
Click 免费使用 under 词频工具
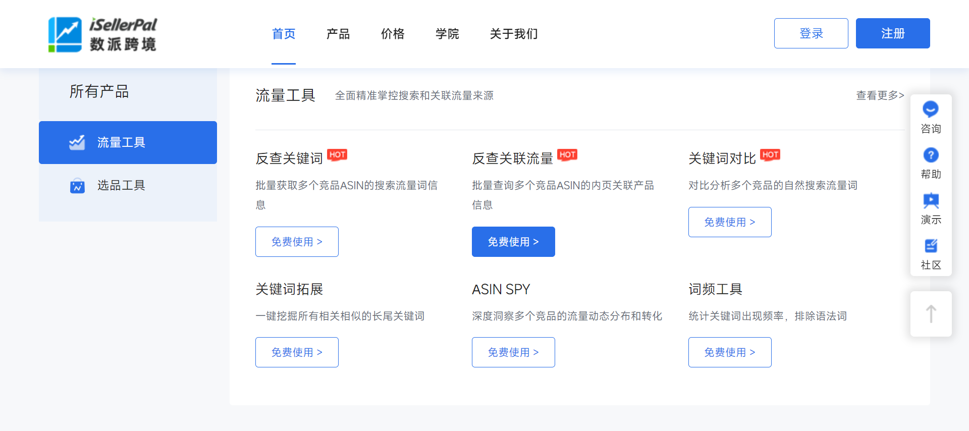pyautogui.click(x=730, y=352)
